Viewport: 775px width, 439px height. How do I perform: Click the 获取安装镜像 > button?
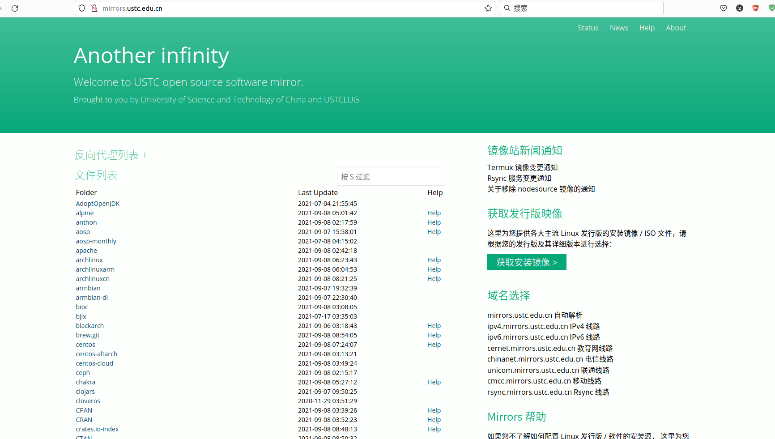coord(527,262)
